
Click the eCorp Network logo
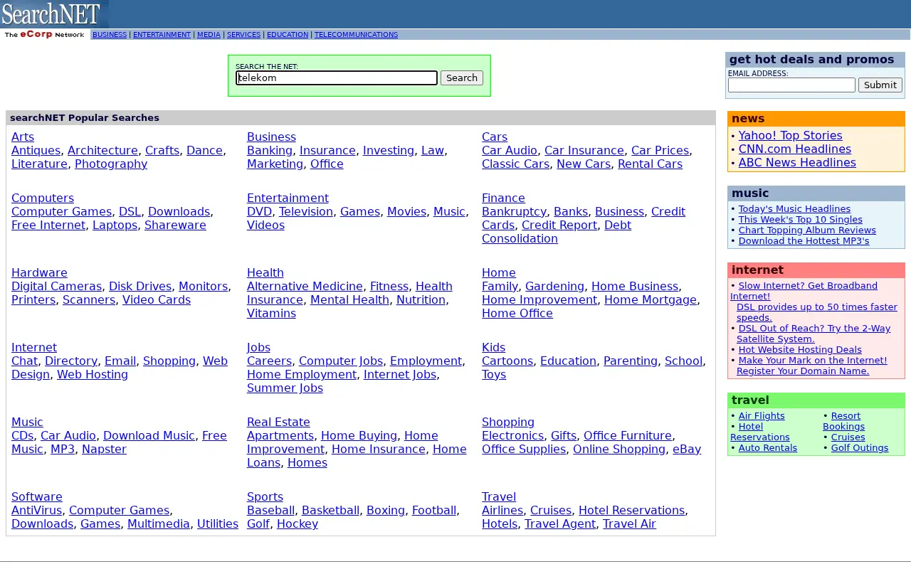45,34
